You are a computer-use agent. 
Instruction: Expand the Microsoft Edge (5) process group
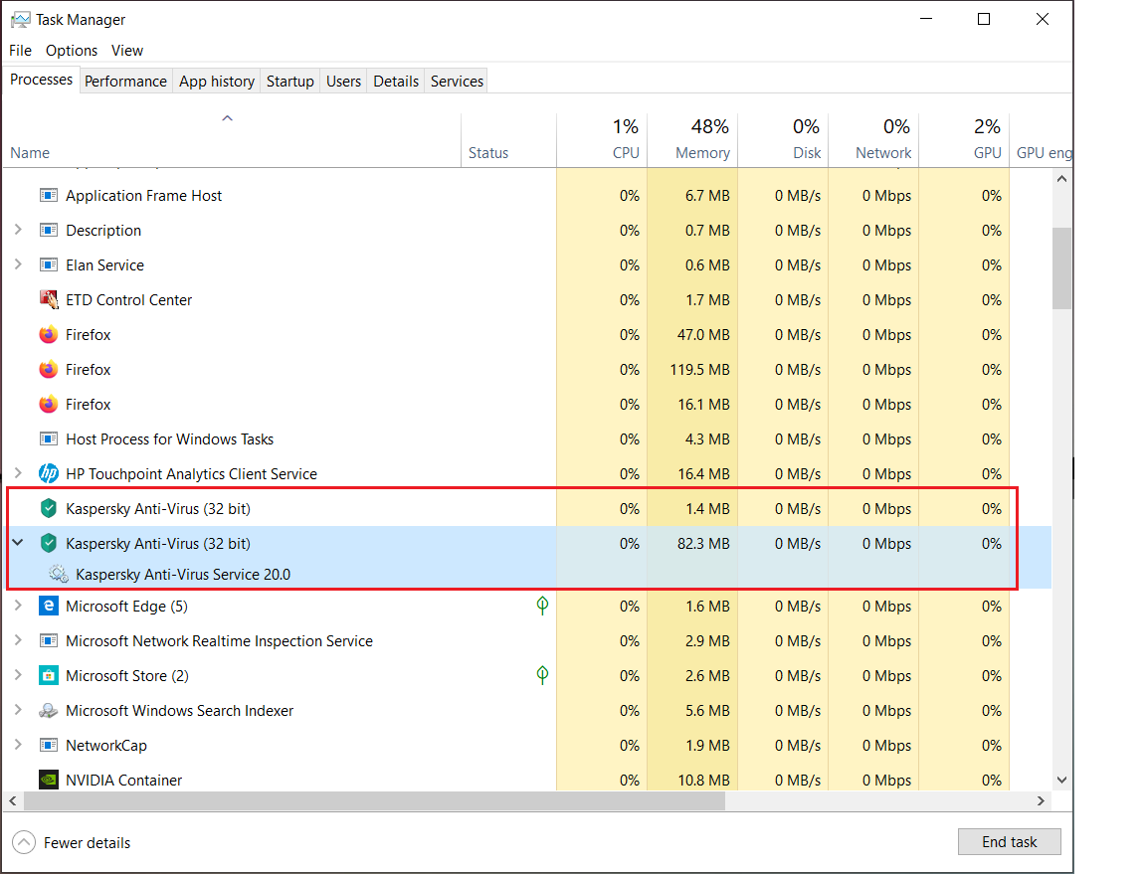18,607
